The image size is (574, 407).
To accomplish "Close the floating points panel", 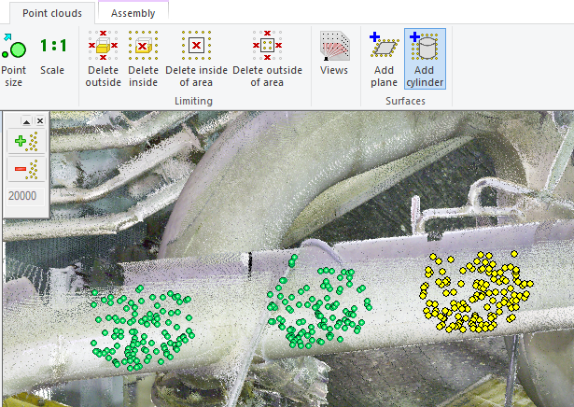I will click(40, 121).
